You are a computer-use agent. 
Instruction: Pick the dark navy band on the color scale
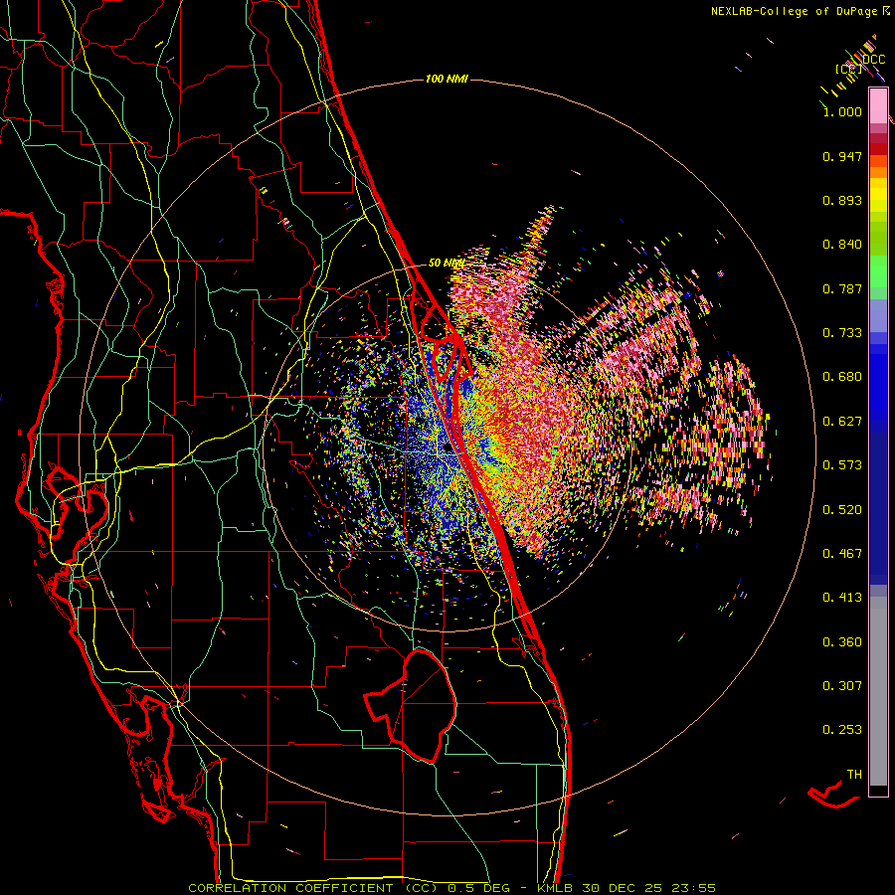click(878, 508)
